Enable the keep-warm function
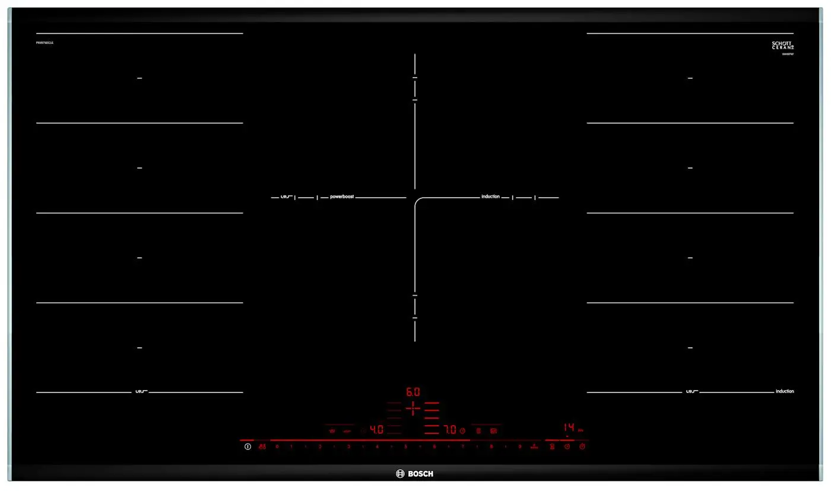Viewport: 831px width, 491px height. tap(551, 446)
